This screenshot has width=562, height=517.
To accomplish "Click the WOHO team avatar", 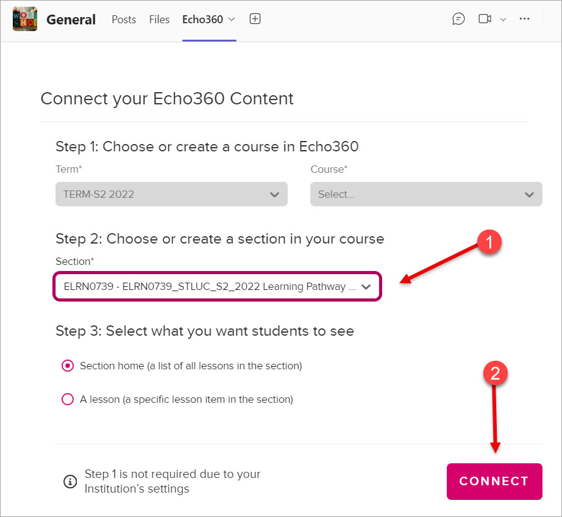I will (24, 19).
